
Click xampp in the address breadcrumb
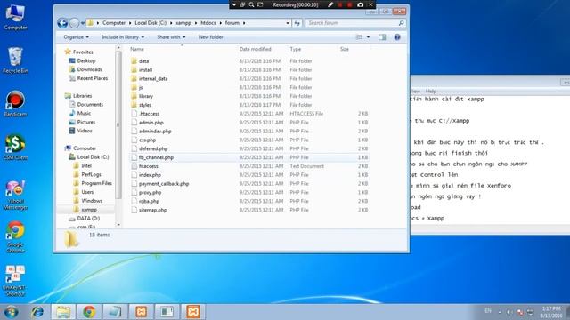(183, 23)
